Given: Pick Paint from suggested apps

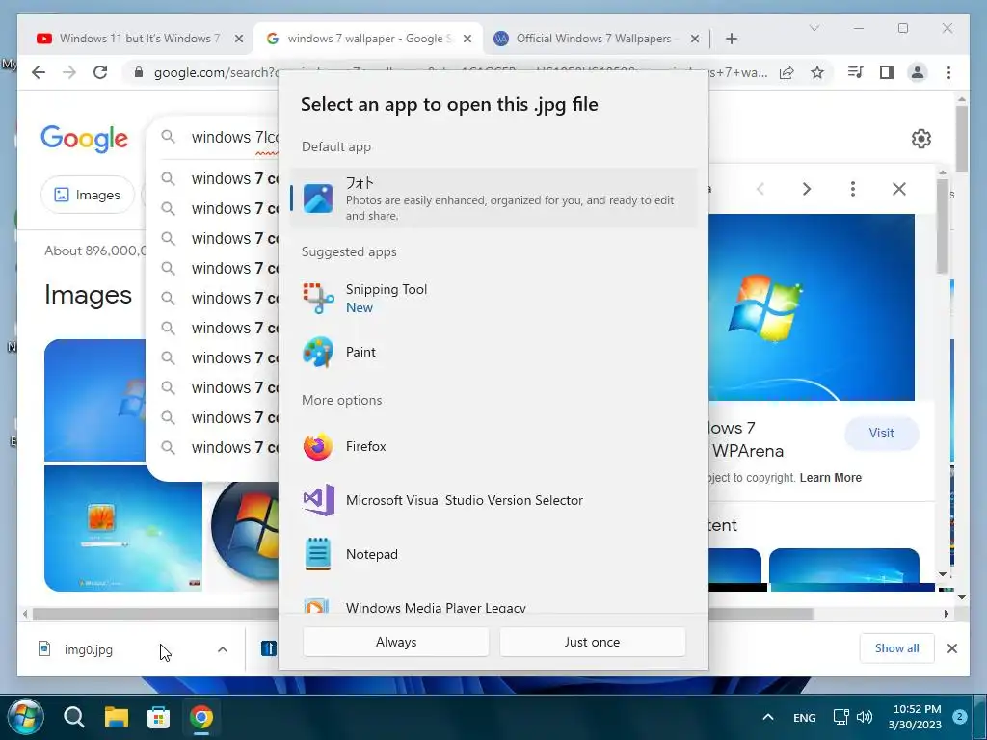Looking at the screenshot, I should pyautogui.click(x=494, y=353).
